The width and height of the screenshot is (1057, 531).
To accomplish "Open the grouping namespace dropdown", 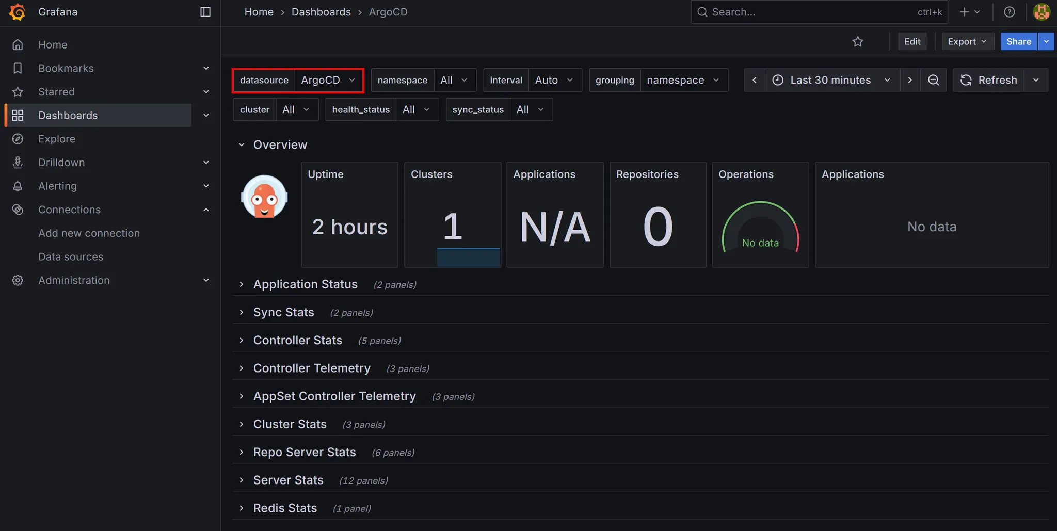I will point(684,80).
